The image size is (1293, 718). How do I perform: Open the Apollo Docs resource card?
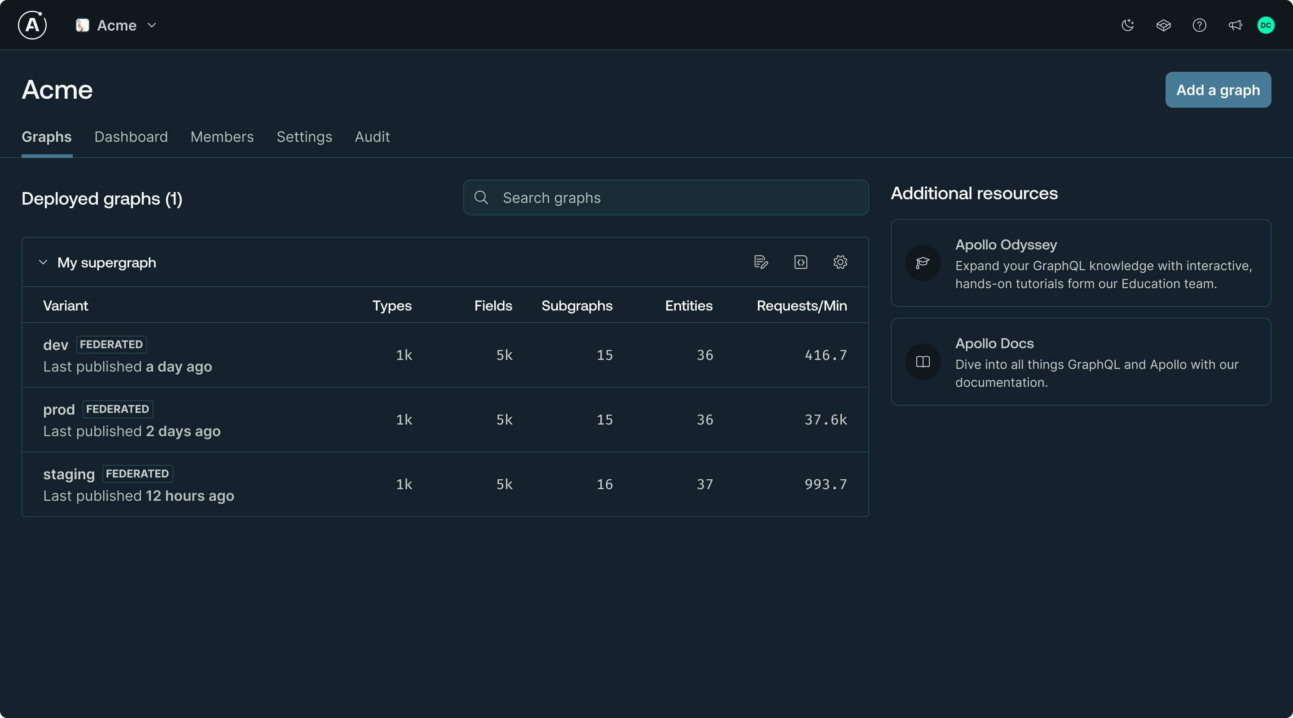pyautogui.click(x=1080, y=361)
